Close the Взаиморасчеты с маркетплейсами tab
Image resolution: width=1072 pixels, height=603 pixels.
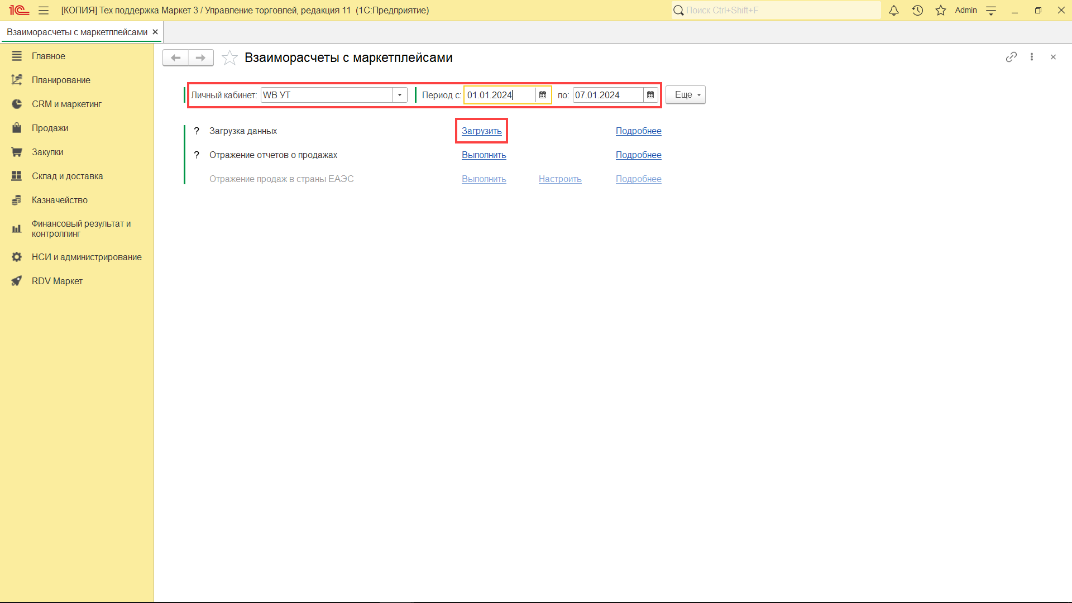tap(155, 32)
